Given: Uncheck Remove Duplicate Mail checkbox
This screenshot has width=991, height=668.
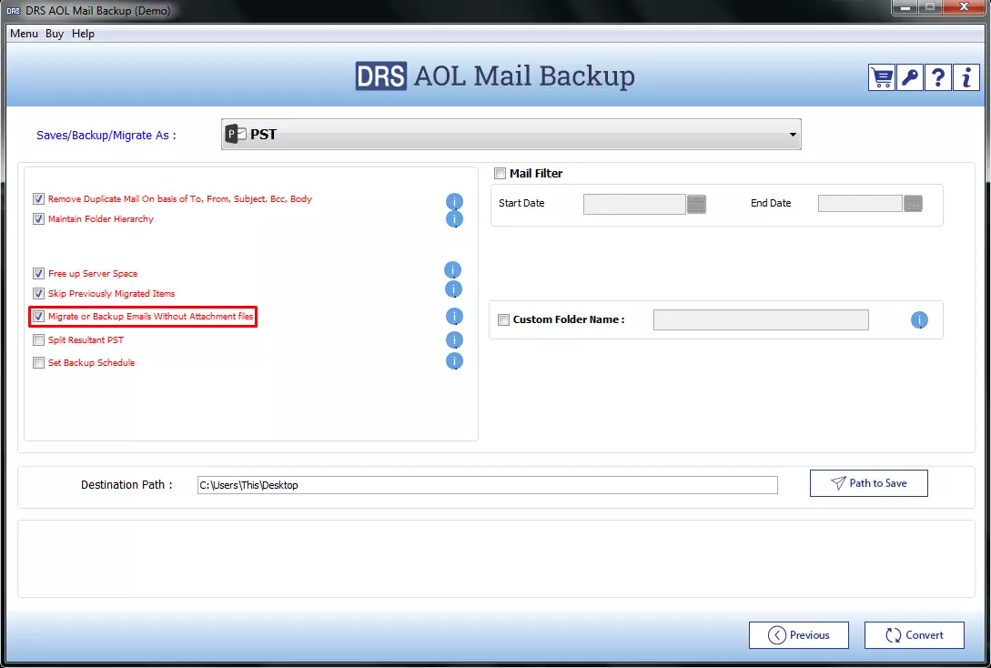Looking at the screenshot, I should click(38, 198).
